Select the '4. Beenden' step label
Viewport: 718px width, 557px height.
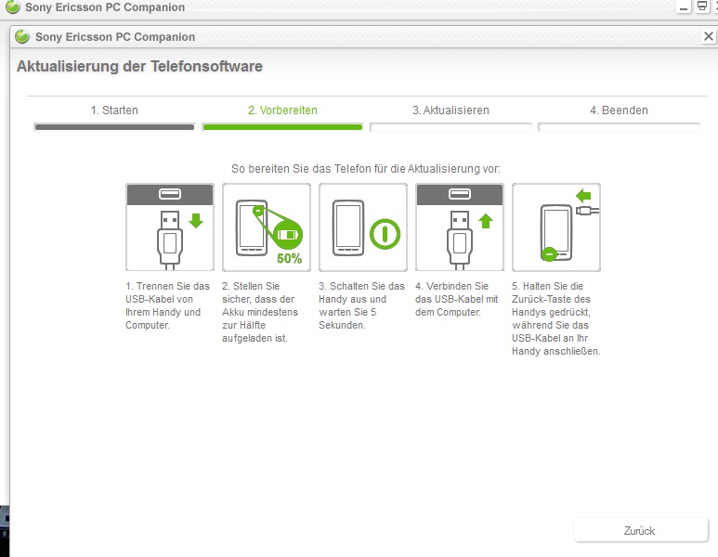pos(619,110)
